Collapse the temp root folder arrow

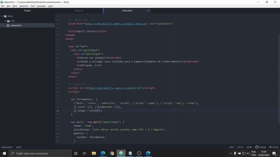[x=2, y=16]
